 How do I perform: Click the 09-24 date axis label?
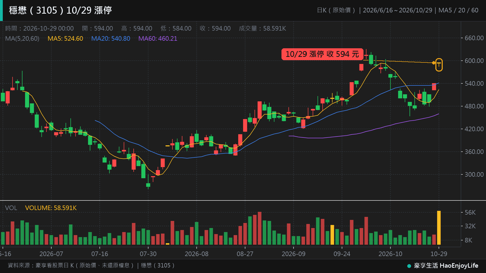[x=342, y=254]
